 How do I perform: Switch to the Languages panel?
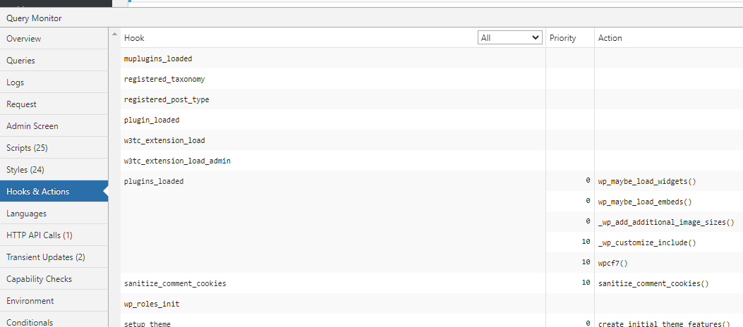(x=54, y=213)
